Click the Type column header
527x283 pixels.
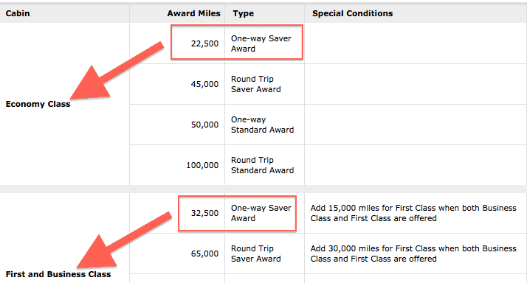point(243,14)
